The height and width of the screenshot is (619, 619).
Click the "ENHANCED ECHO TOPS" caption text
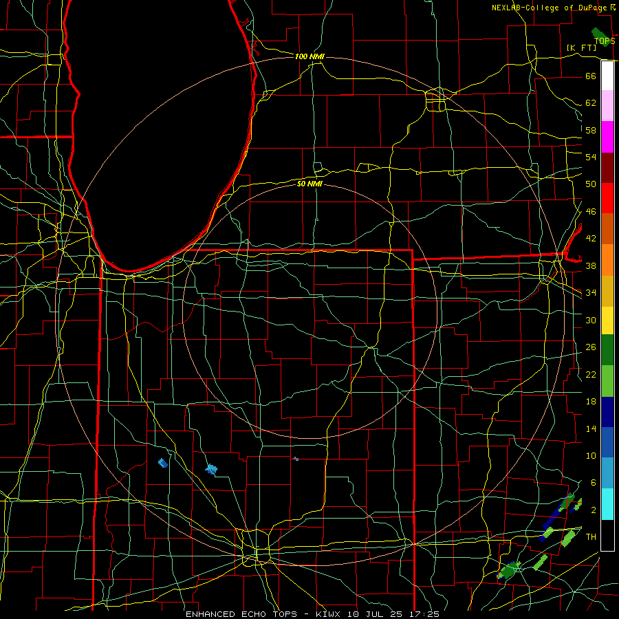[241, 614]
